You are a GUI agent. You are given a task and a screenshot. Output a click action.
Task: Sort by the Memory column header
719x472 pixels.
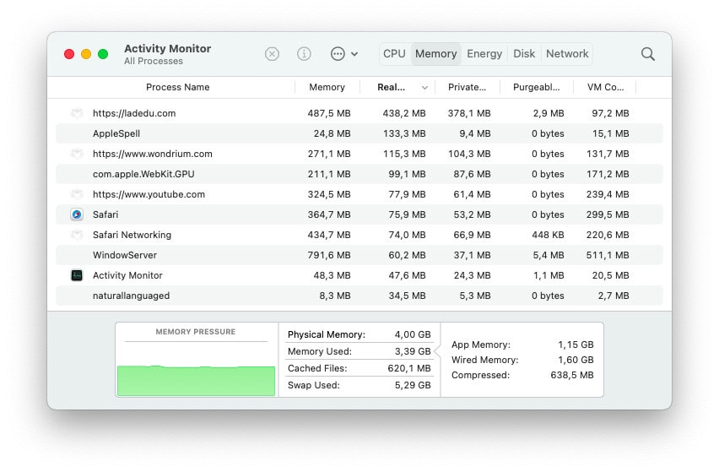[327, 88]
